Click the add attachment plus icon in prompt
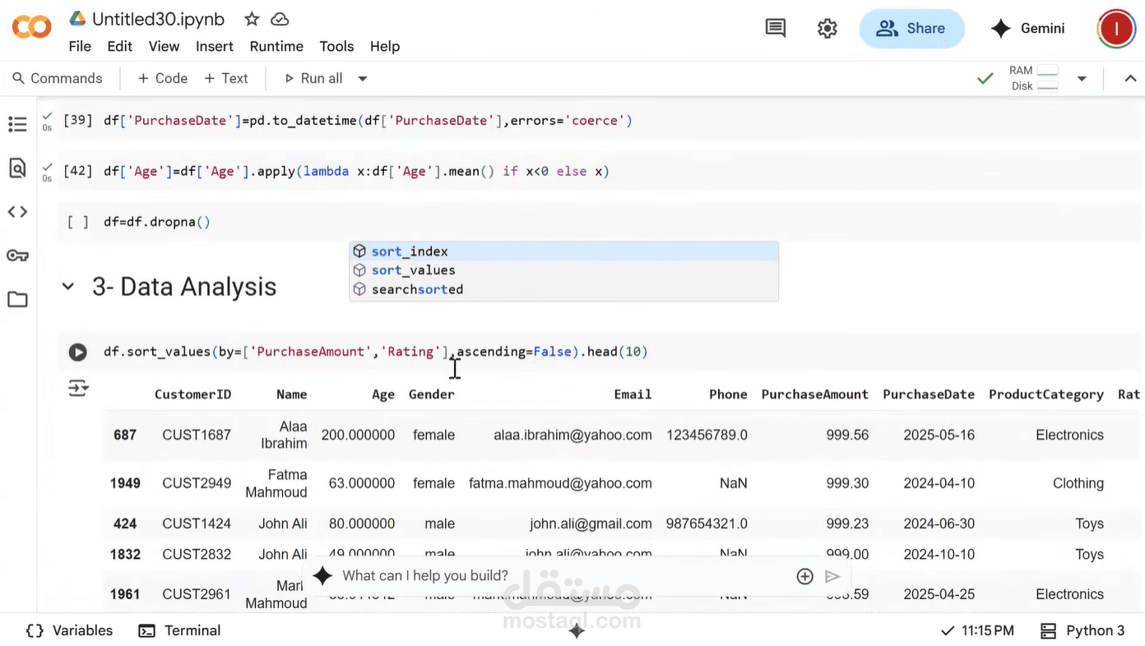Screen dimensions: 1145x646 [805, 576]
